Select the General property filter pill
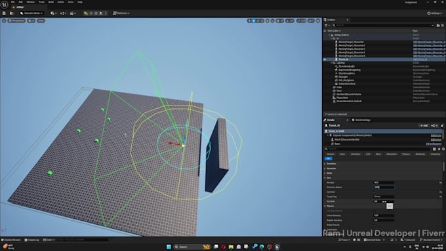Screen dimensions: 446x251 (330, 154)
